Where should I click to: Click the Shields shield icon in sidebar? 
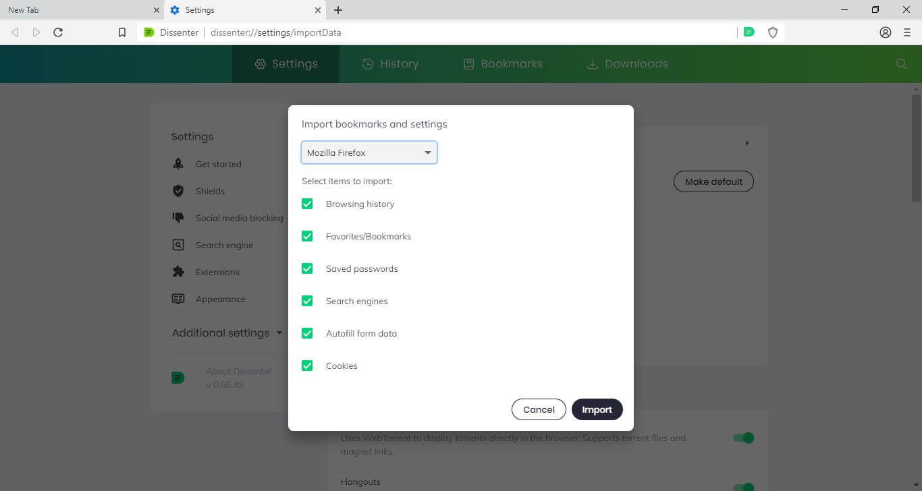(x=178, y=191)
